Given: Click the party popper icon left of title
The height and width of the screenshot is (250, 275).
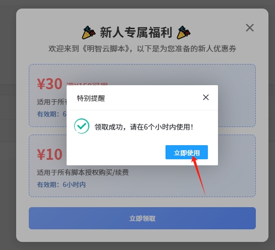Looking at the screenshot, I should [89, 32].
